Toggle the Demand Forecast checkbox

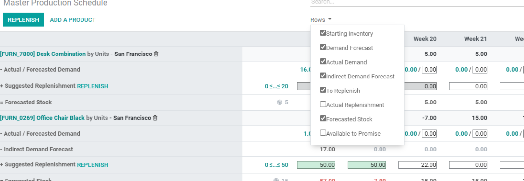(x=323, y=47)
